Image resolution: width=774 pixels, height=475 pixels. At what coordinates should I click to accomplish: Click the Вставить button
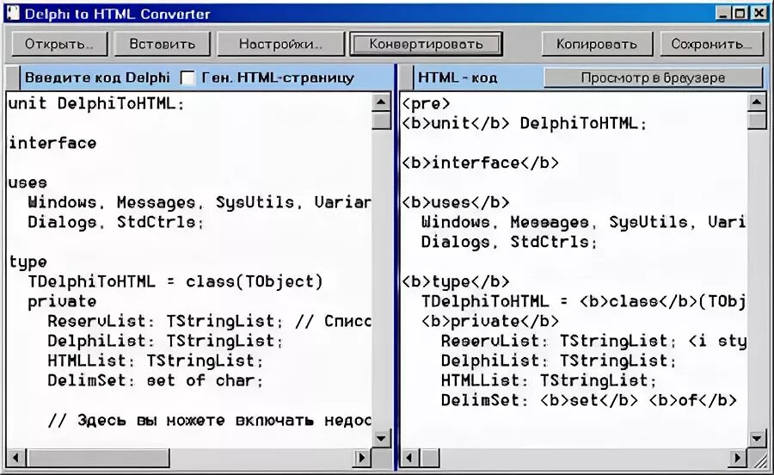click(163, 44)
